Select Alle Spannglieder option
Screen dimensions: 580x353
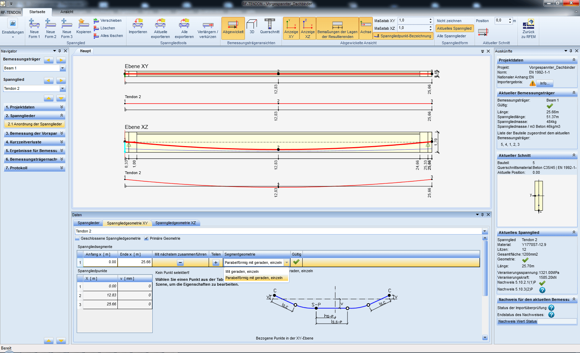pyautogui.click(x=451, y=36)
